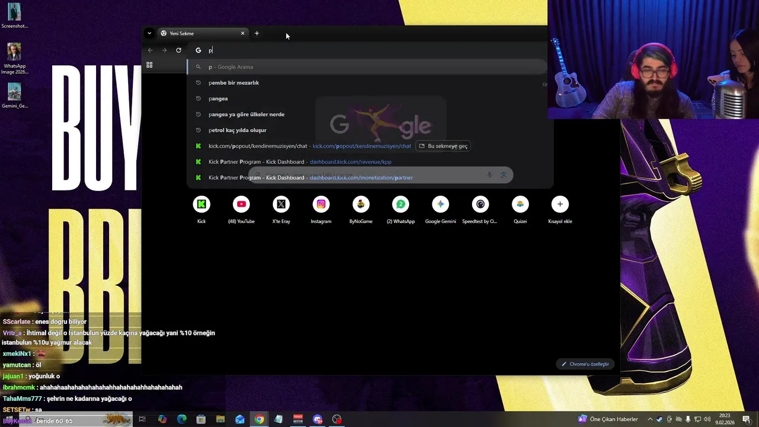Open the Speedtest by Ookla shortcut
The width and height of the screenshot is (759, 427).
(x=480, y=209)
